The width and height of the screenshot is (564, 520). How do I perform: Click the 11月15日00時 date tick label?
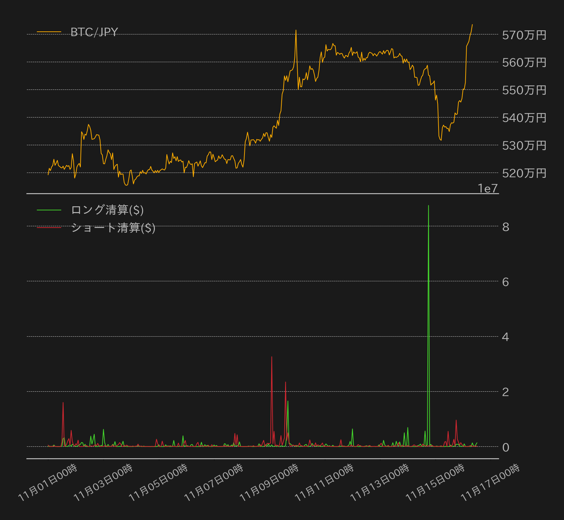click(x=435, y=483)
